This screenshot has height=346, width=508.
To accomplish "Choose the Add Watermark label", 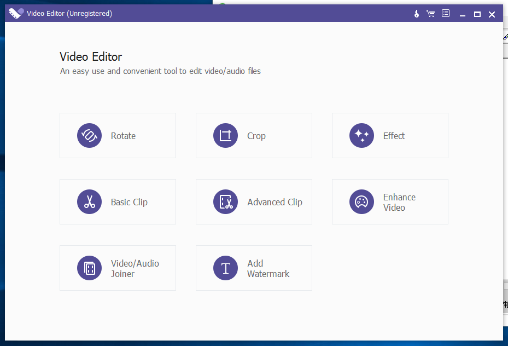I will (x=268, y=268).
